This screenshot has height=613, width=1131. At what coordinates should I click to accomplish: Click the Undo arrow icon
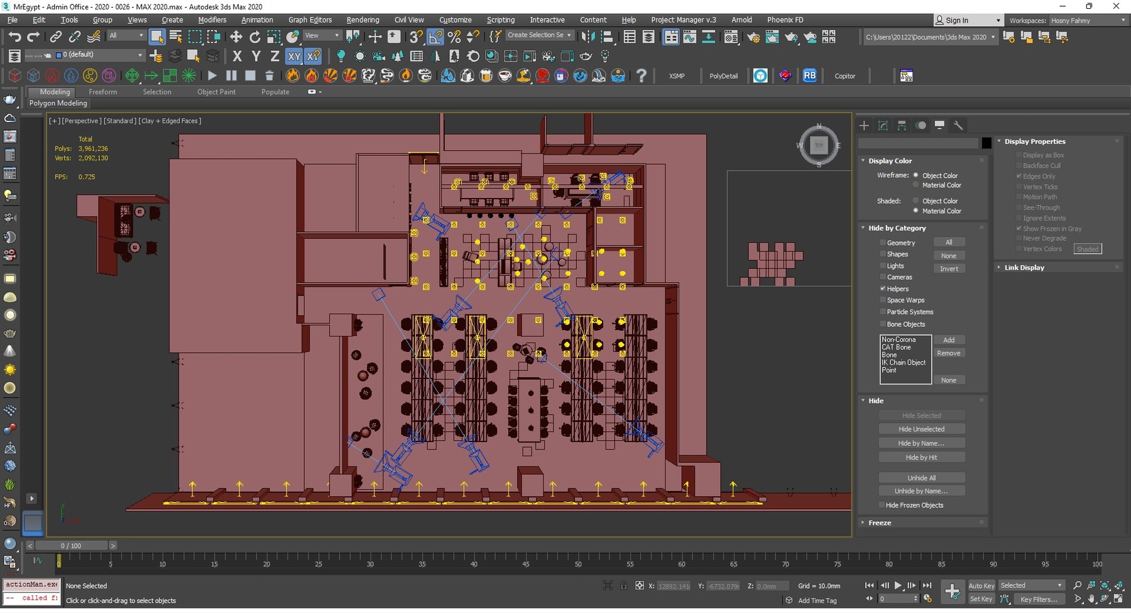pyautogui.click(x=14, y=36)
